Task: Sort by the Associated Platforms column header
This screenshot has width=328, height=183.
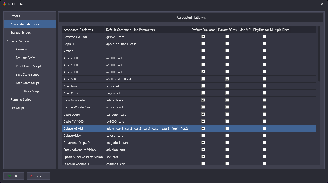Action: pyautogui.click(x=83, y=30)
